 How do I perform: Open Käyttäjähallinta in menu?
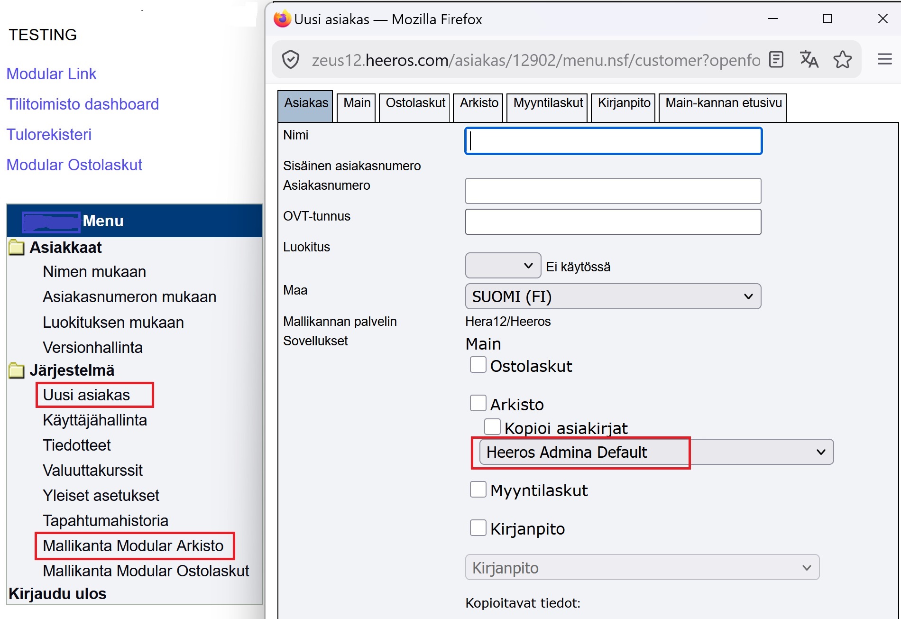click(95, 420)
